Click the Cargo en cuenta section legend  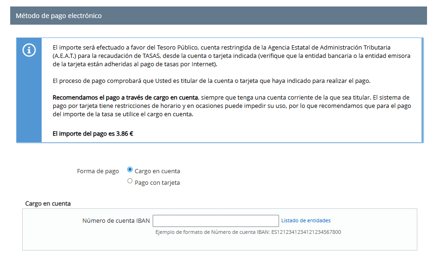[48, 203]
